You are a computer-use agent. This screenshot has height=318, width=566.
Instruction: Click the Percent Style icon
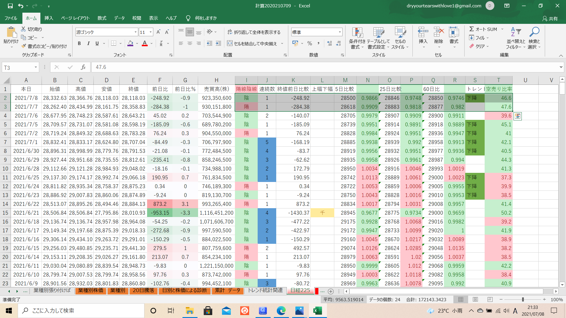(310, 44)
